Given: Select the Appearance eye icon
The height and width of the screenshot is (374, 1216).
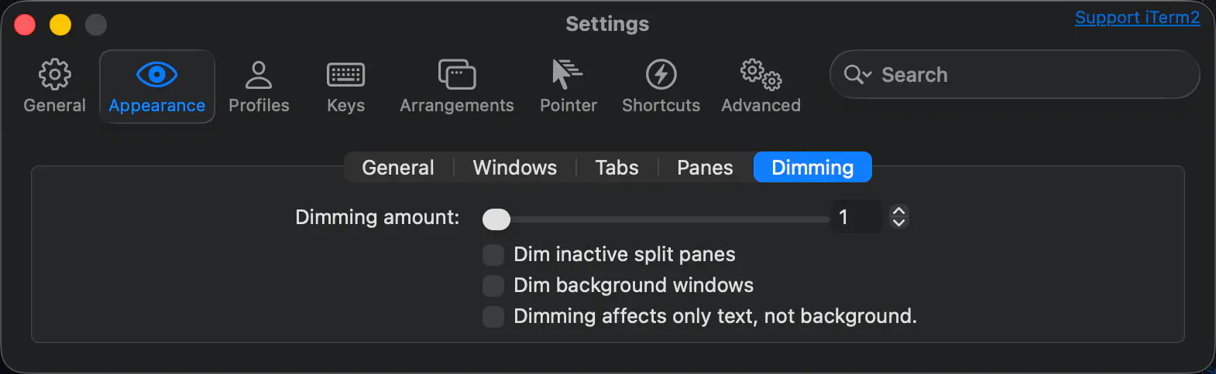Looking at the screenshot, I should (x=156, y=75).
